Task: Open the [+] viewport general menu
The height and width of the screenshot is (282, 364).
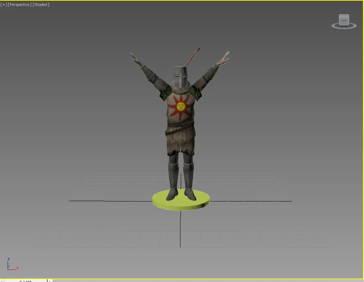Action: [4, 5]
